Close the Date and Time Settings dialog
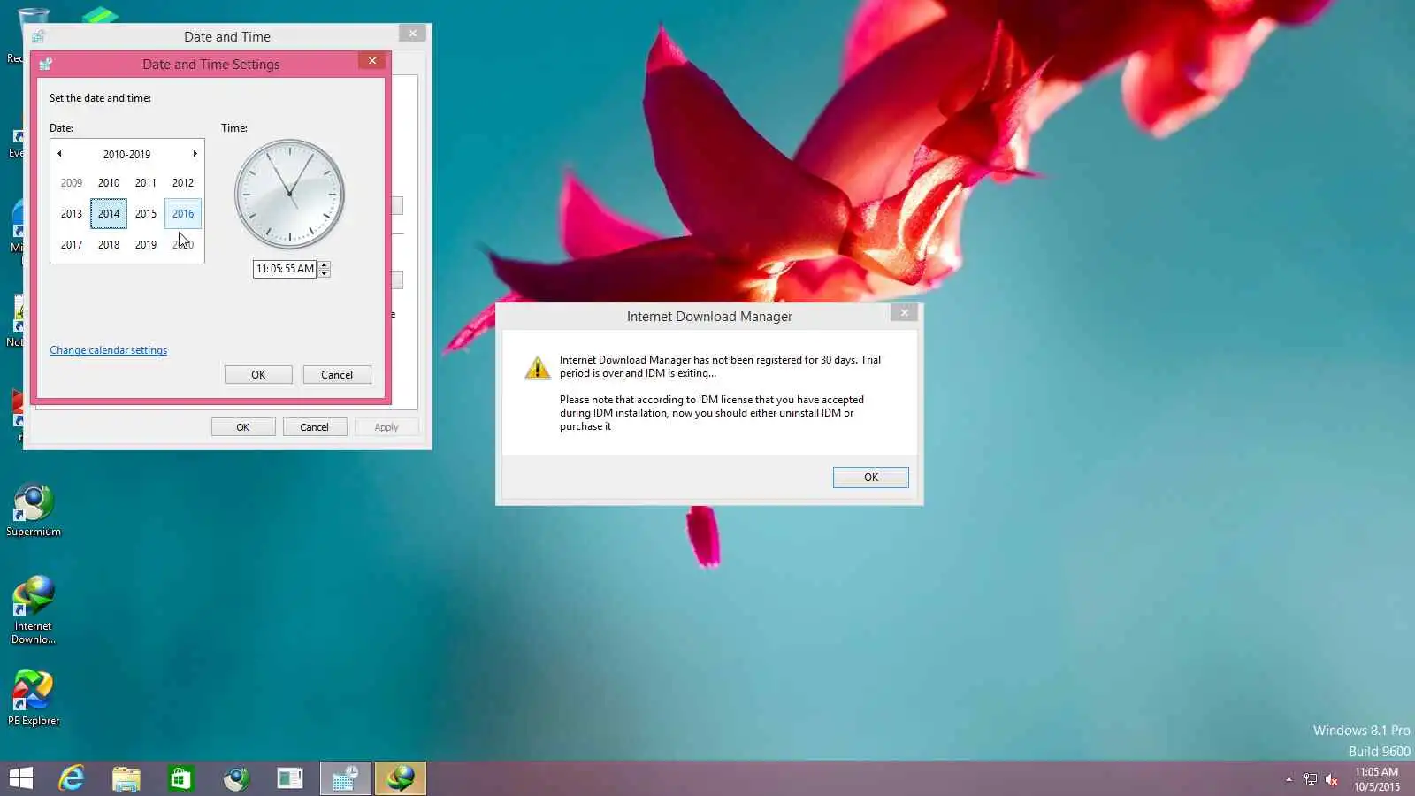Viewport: 1415px width, 796px height. [x=372, y=61]
